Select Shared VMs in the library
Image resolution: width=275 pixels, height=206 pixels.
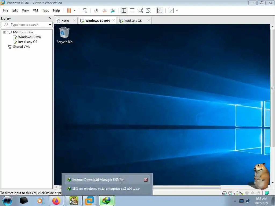coord(21,47)
